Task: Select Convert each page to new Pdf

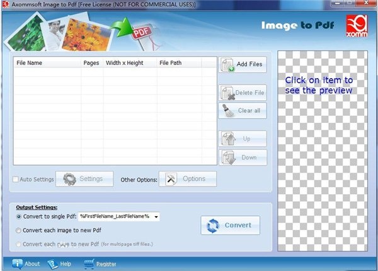Action: (18, 244)
